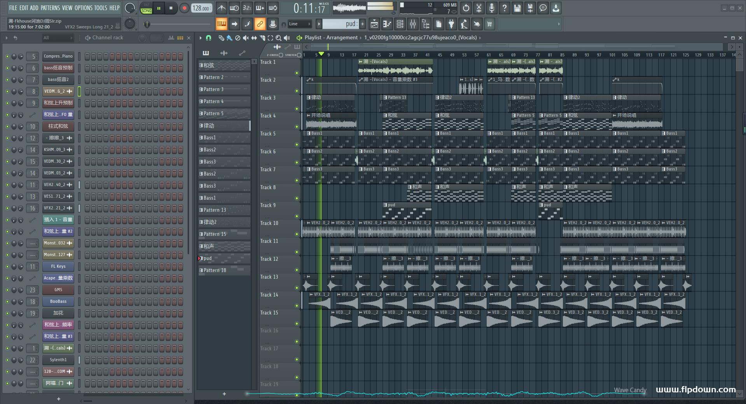The image size is (746, 404).
Task: Open the Playlist menu arrow
Action: 201,38
